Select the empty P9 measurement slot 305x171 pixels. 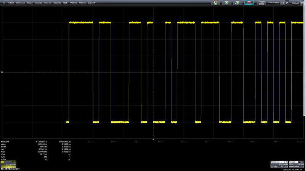(231, 142)
